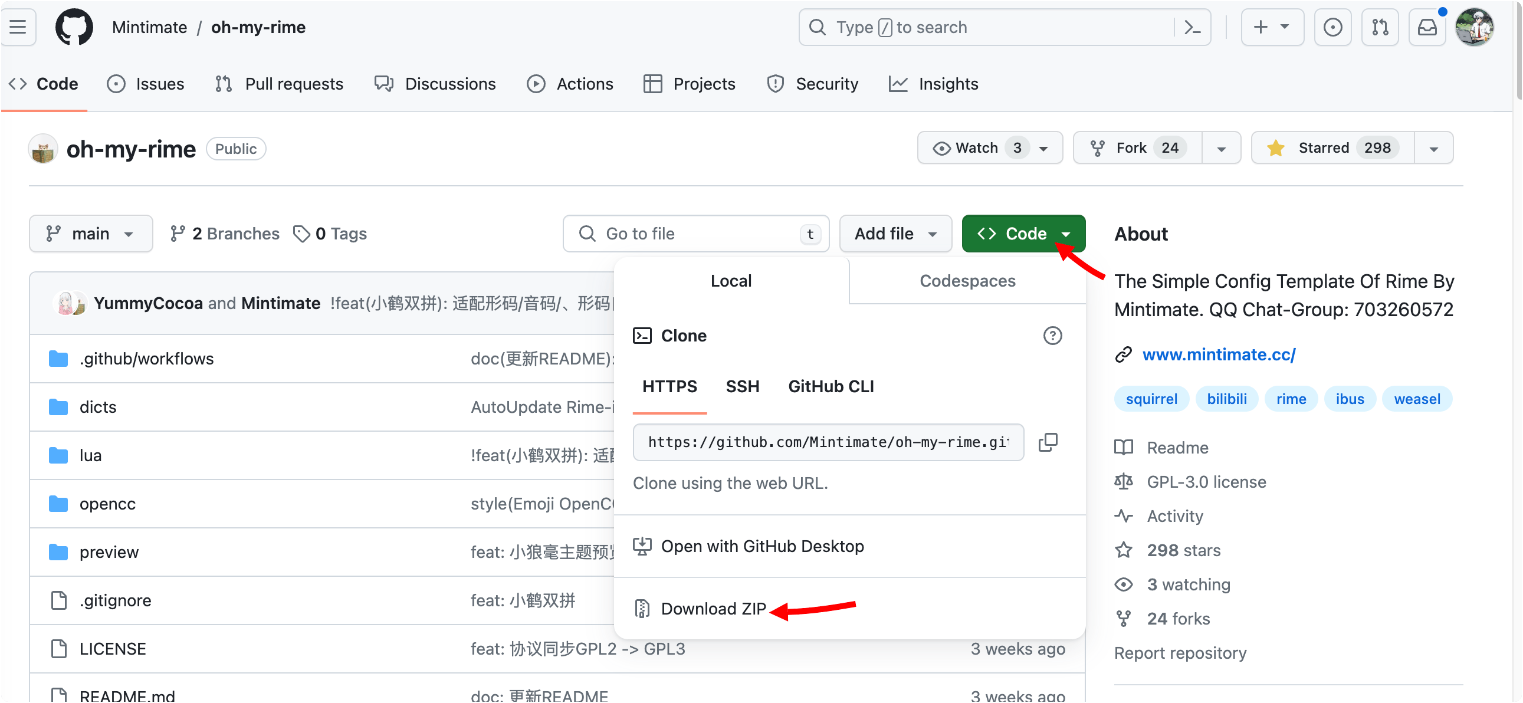1523x703 pixels.
Task: Open the command palette icon in search bar
Action: [1192, 27]
